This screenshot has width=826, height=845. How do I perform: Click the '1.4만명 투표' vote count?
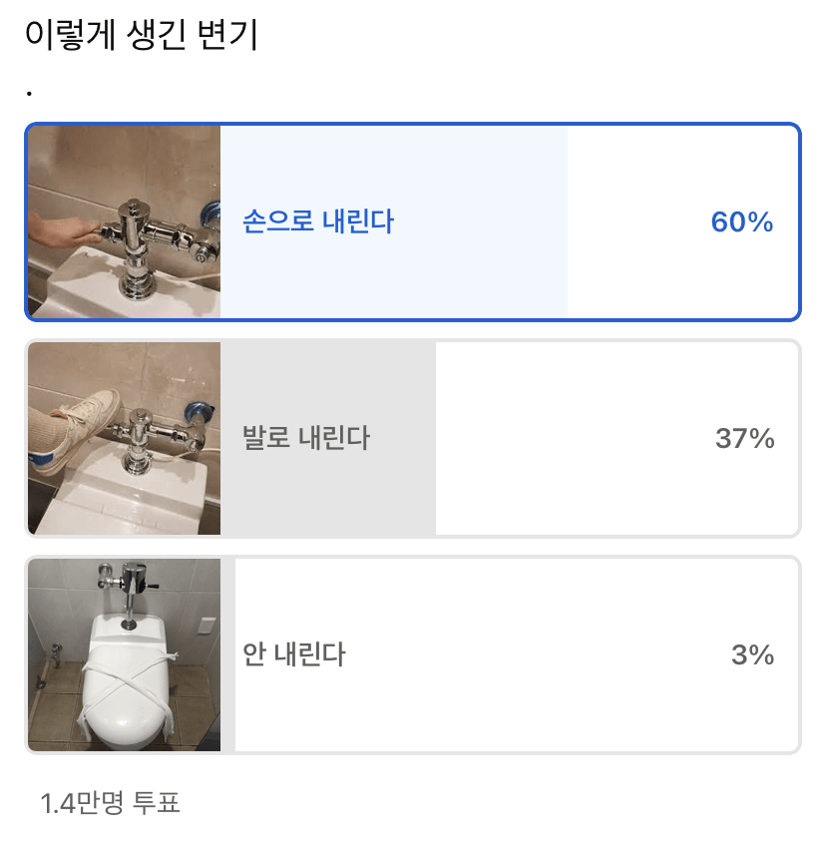[x=110, y=802]
